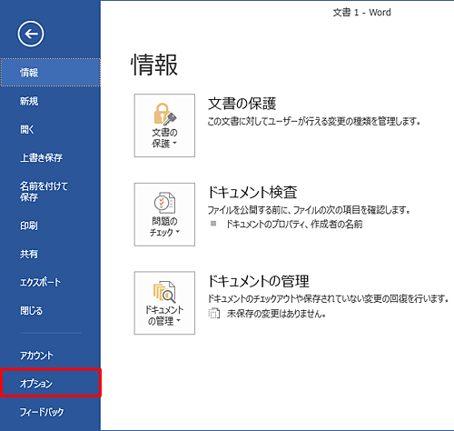This screenshot has width=454, height=431.
Task: Open エクスポート from the sidebar
Action: tap(50, 282)
